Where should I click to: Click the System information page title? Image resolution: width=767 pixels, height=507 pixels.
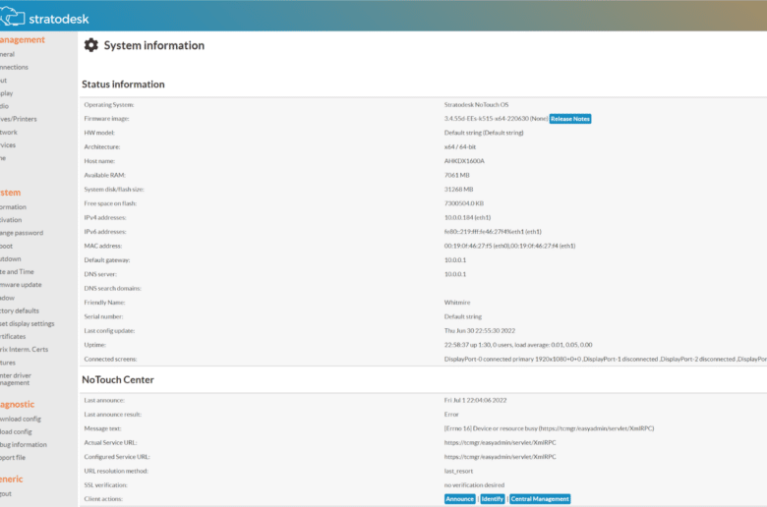tap(154, 45)
